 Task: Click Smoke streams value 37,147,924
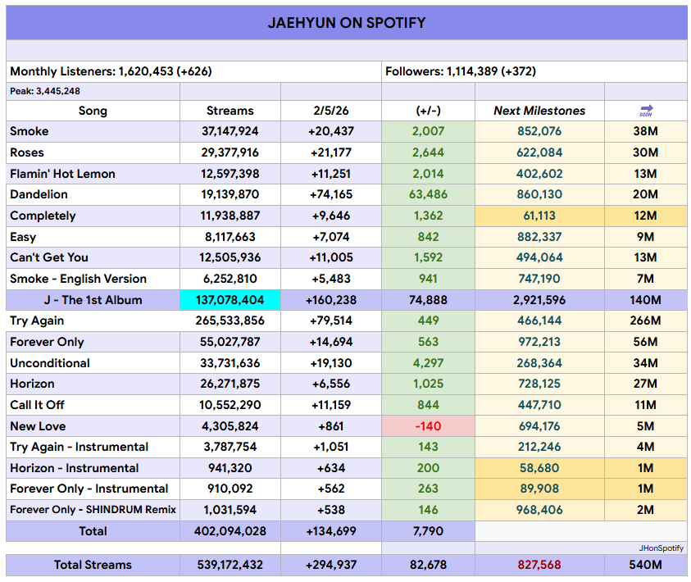click(x=230, y=131)
